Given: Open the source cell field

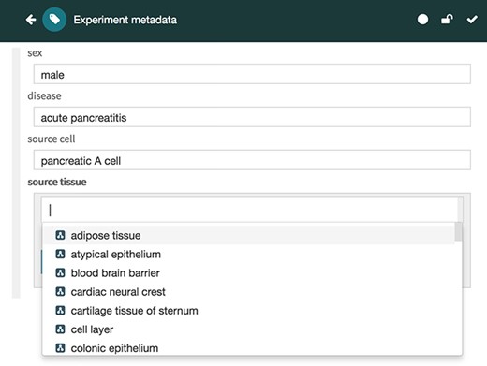Looking at the screenshot, I should click(252, 160).
